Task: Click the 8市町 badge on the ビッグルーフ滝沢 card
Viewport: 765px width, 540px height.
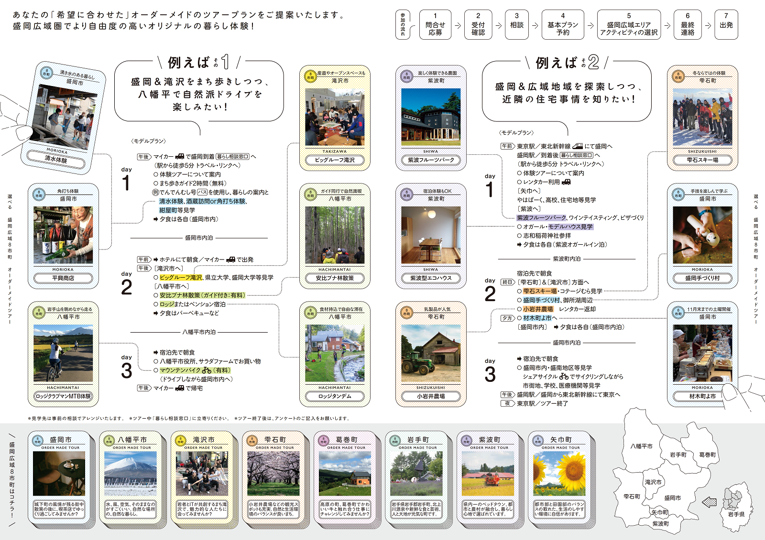Action: click(x=310, y=76)
